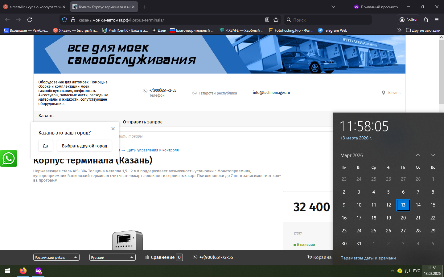Bookmark this page with the star icon
The width and height of the screenshot is (444, 277).
pyautogui.click(x=276, y=20)
